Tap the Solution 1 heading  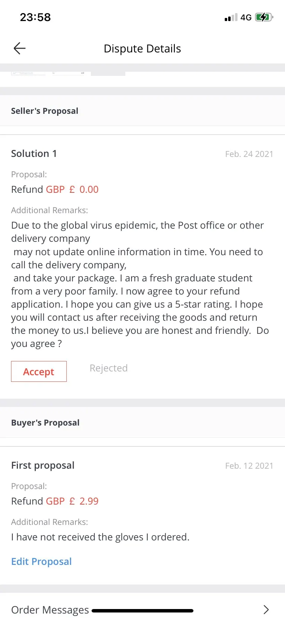[x=34, y=153]
